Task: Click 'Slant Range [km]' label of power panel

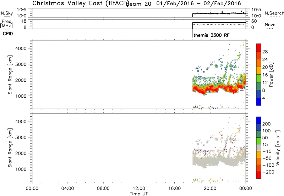Action: (x=10, y=75)
